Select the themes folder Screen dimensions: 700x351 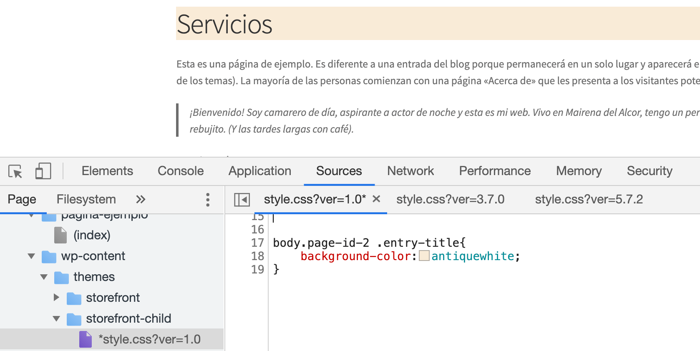(x=94, y=277)
